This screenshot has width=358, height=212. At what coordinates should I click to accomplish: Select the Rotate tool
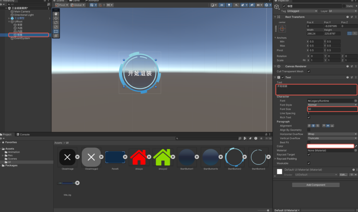(x=56, y=23)
